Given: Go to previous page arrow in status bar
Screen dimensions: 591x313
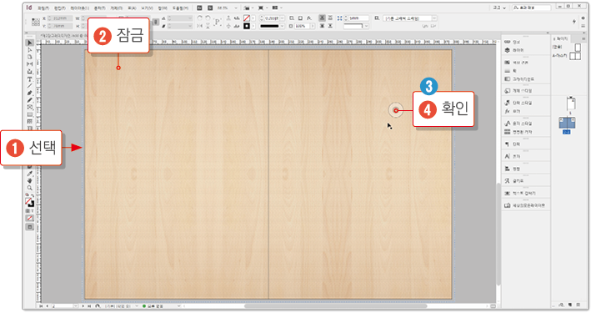Looking at the screenshot, I should pos(47,306).
